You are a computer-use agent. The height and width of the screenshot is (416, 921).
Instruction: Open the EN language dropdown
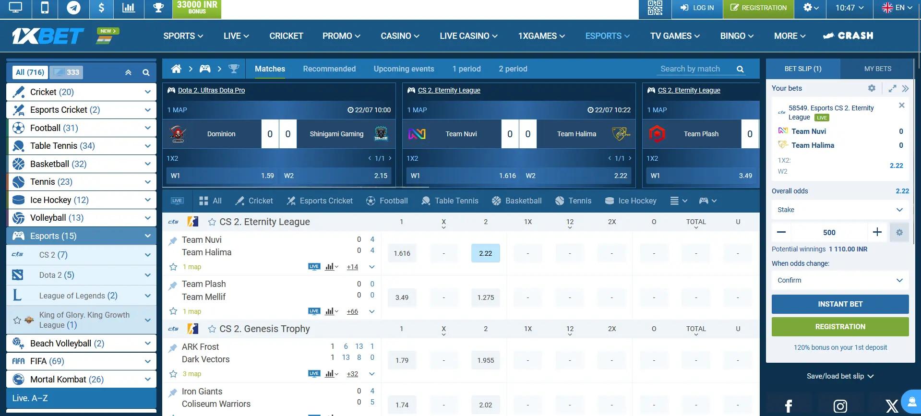coord(897,8)
